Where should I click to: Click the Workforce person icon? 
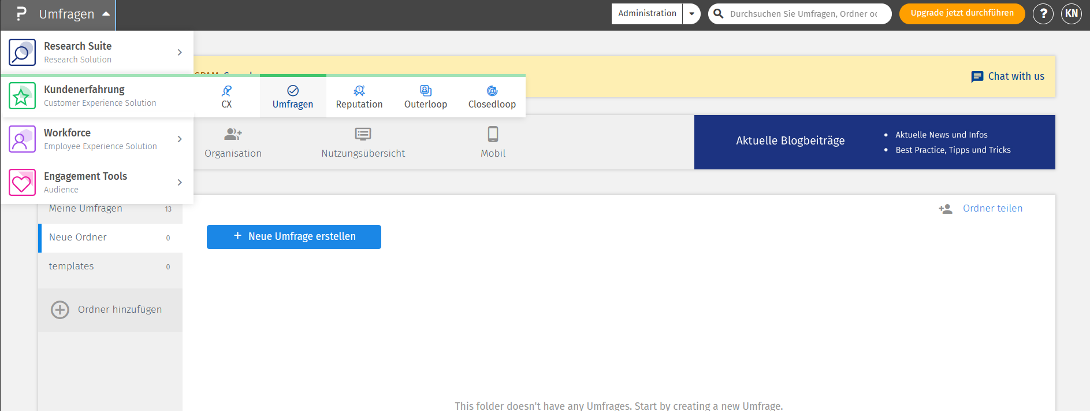(x=22, y=139)
